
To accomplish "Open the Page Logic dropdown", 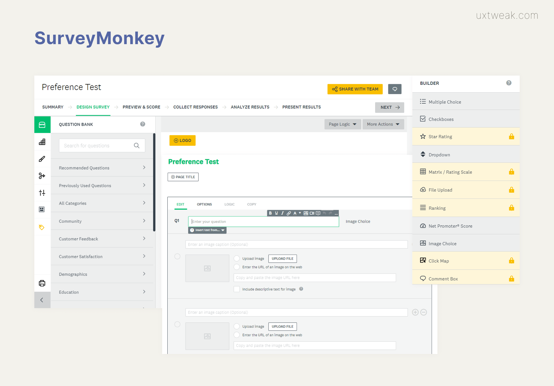I will pos(342,124).
